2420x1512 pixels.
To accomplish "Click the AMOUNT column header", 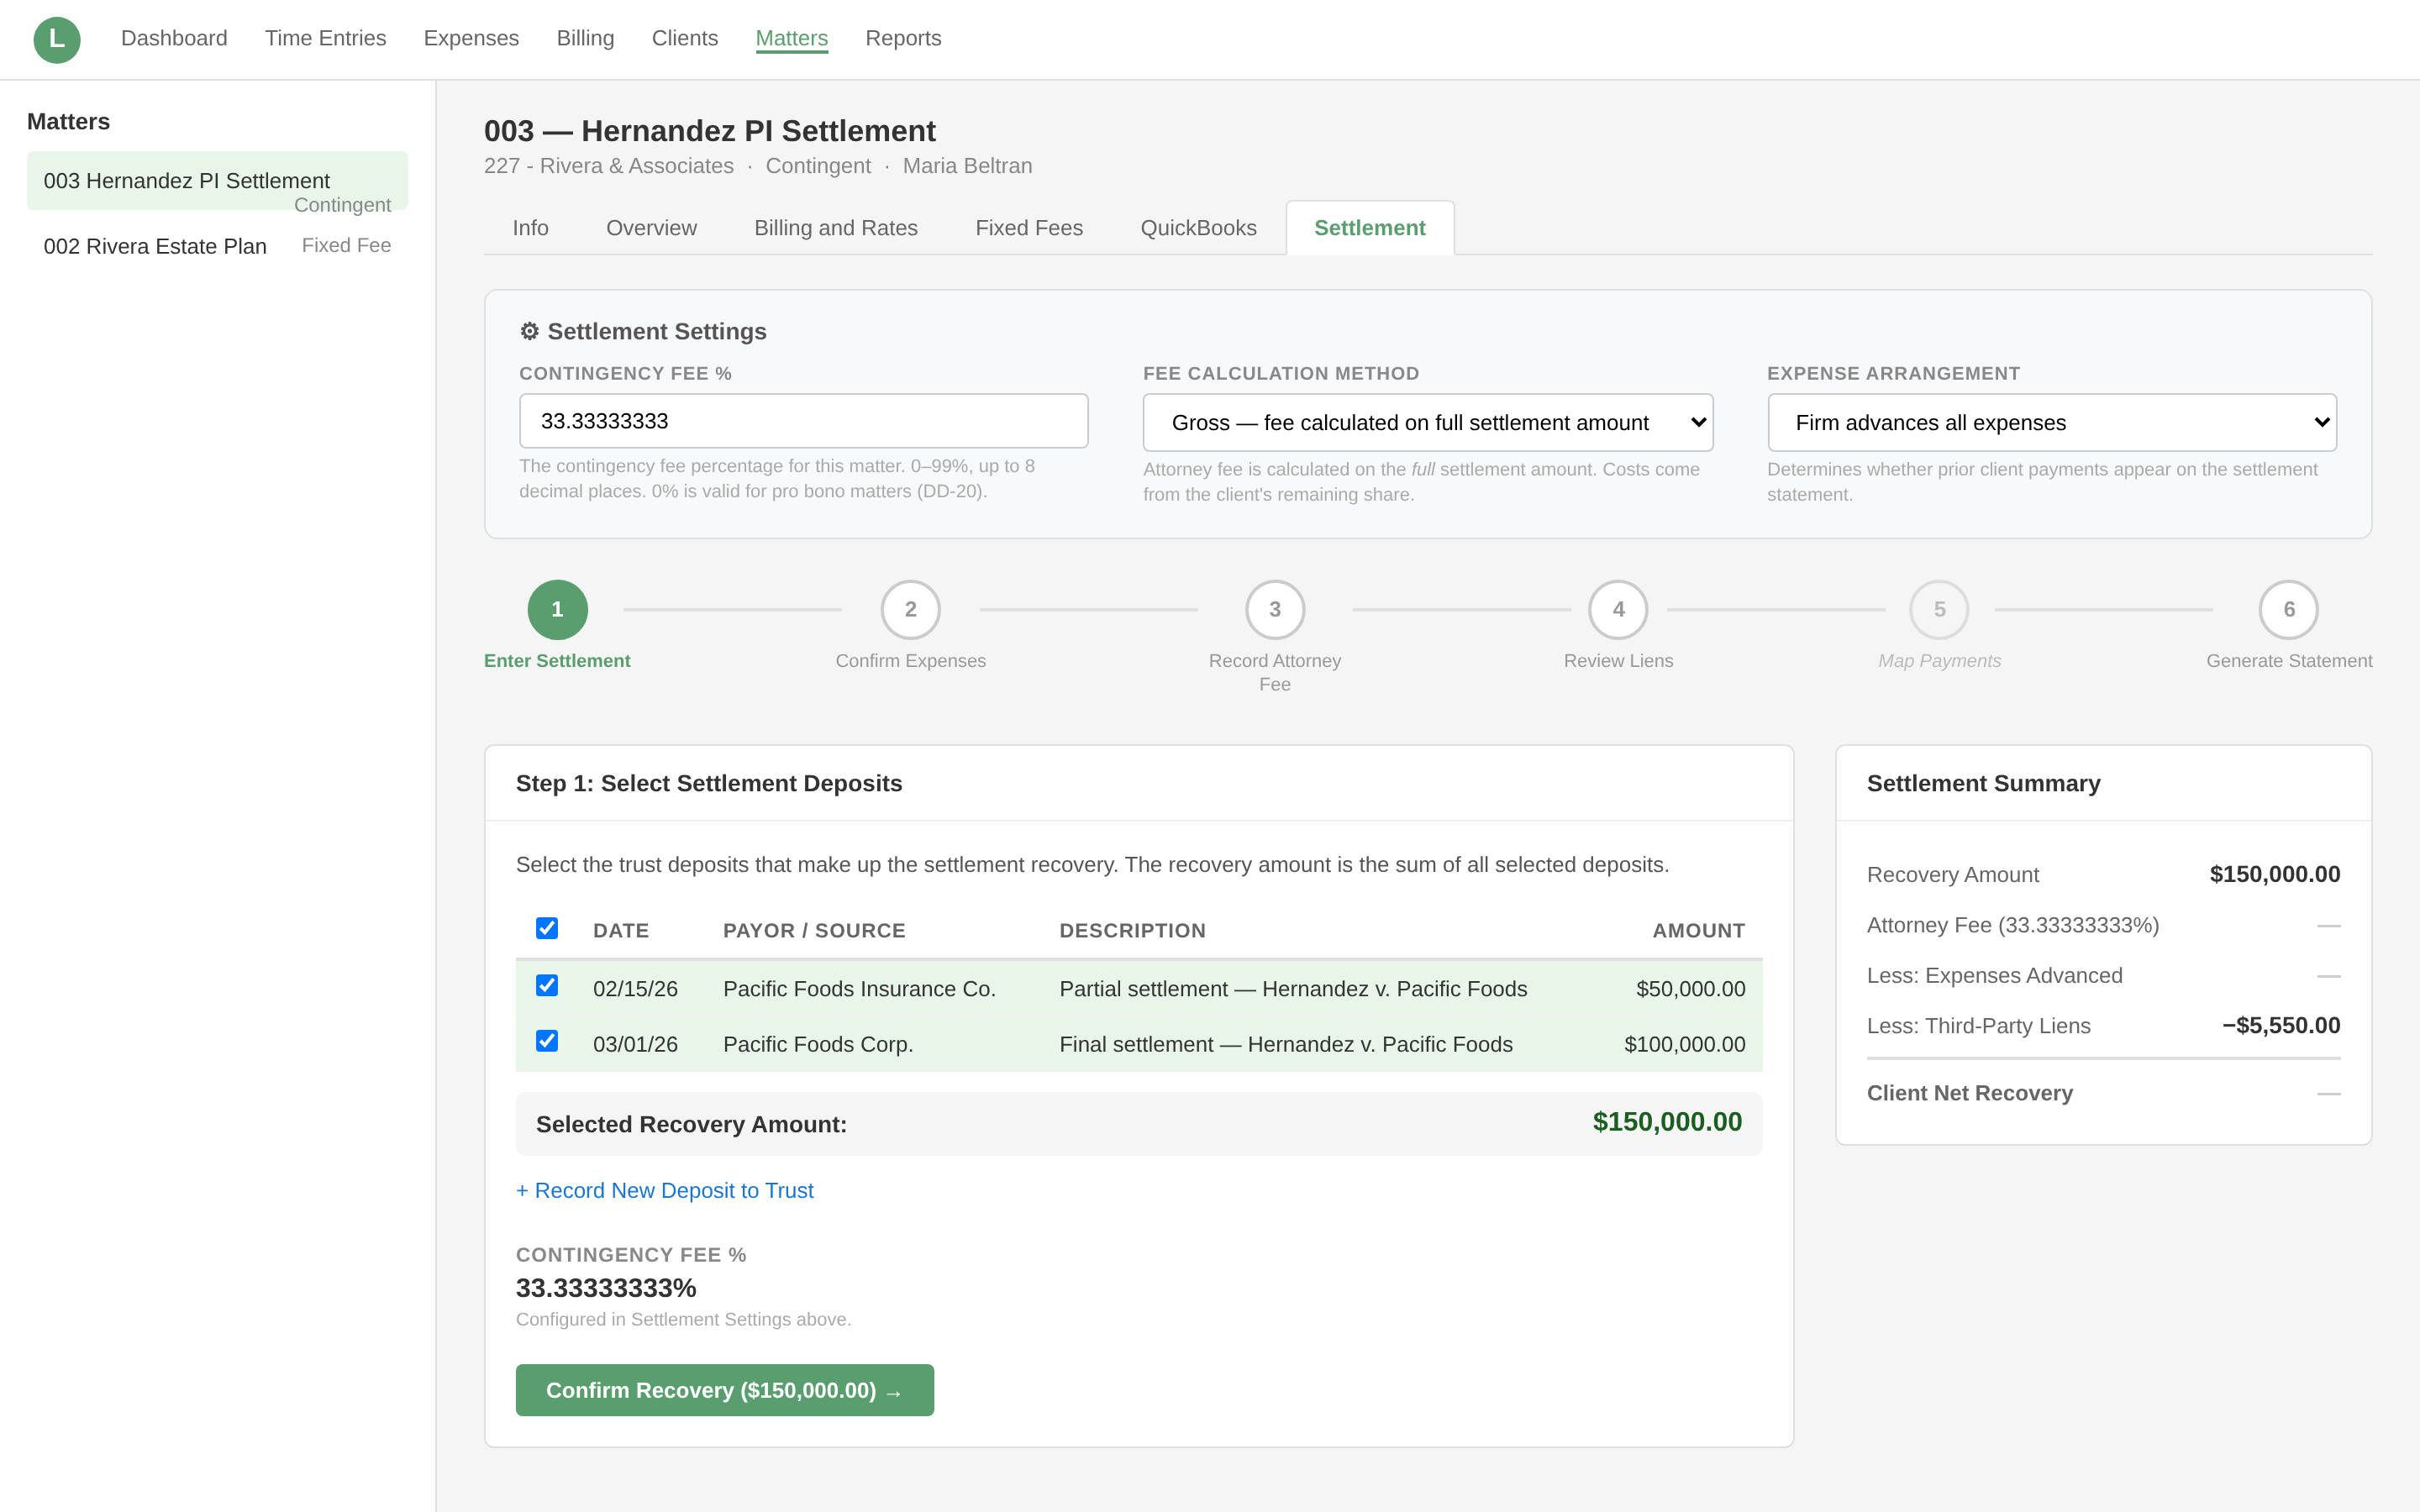I will [x=1698, y=930].
